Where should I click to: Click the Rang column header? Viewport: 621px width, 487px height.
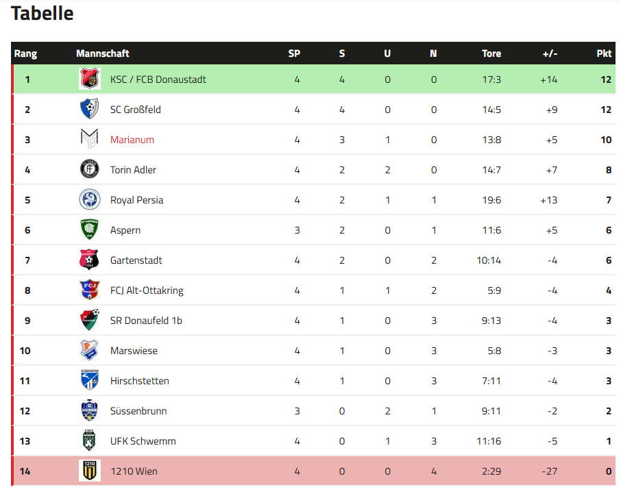point(26,53)
